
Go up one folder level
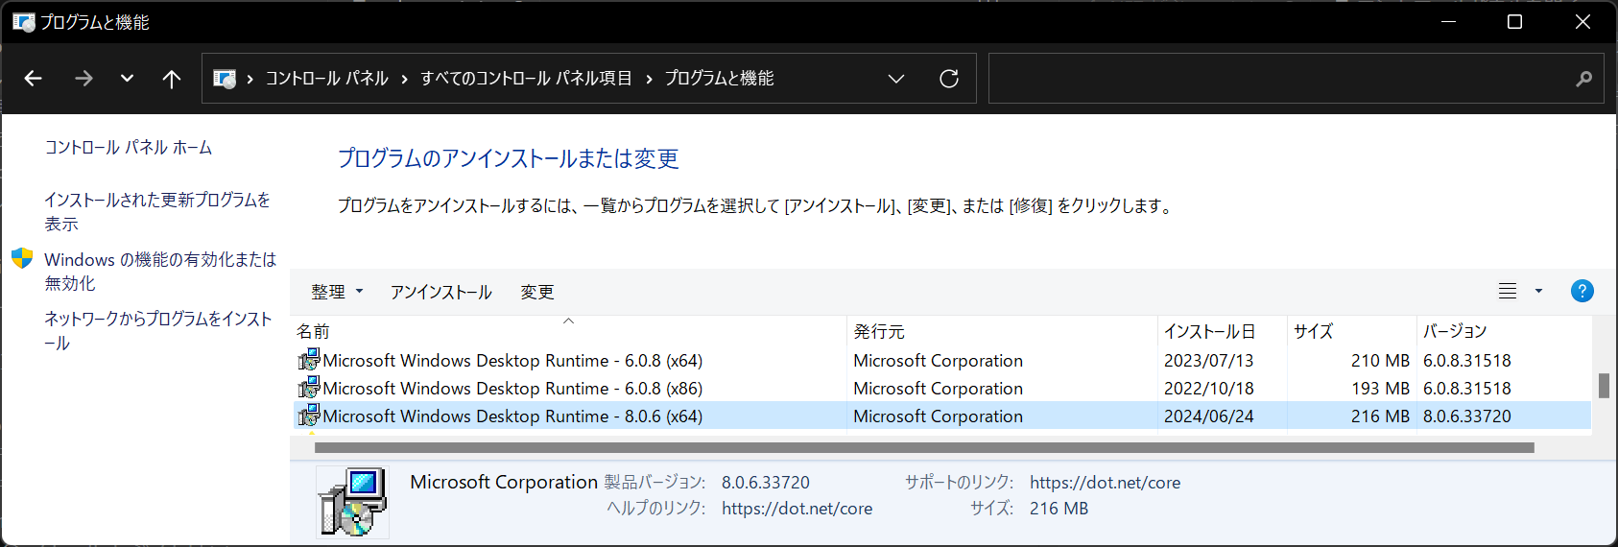tap(171, 79)
